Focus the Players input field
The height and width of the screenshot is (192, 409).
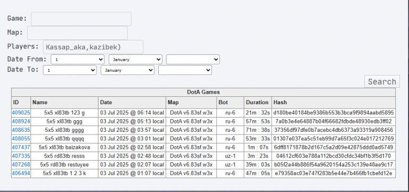93,47
